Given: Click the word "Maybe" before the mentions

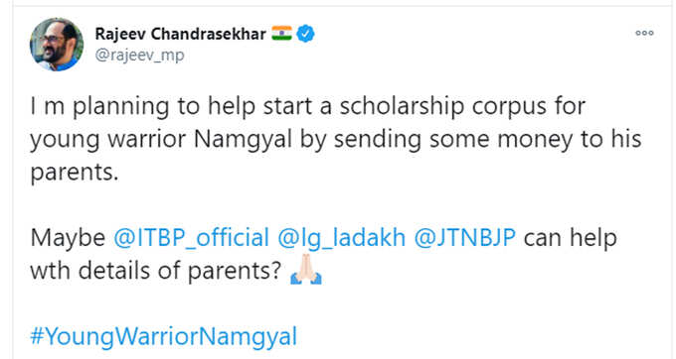Looking at the screenshot, I should (68, 238).
